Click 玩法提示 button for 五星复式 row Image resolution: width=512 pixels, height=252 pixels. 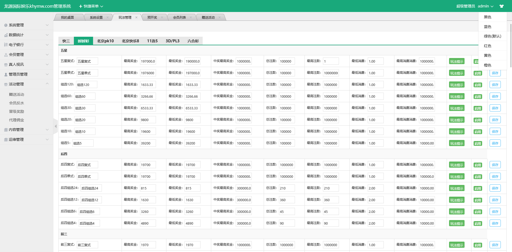457,61
